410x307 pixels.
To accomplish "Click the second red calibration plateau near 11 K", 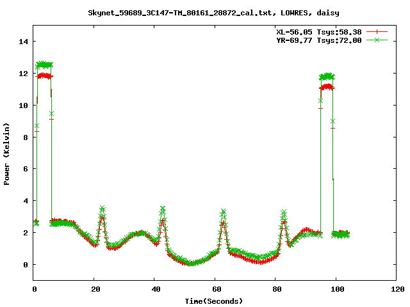I will tap(327, 87).
